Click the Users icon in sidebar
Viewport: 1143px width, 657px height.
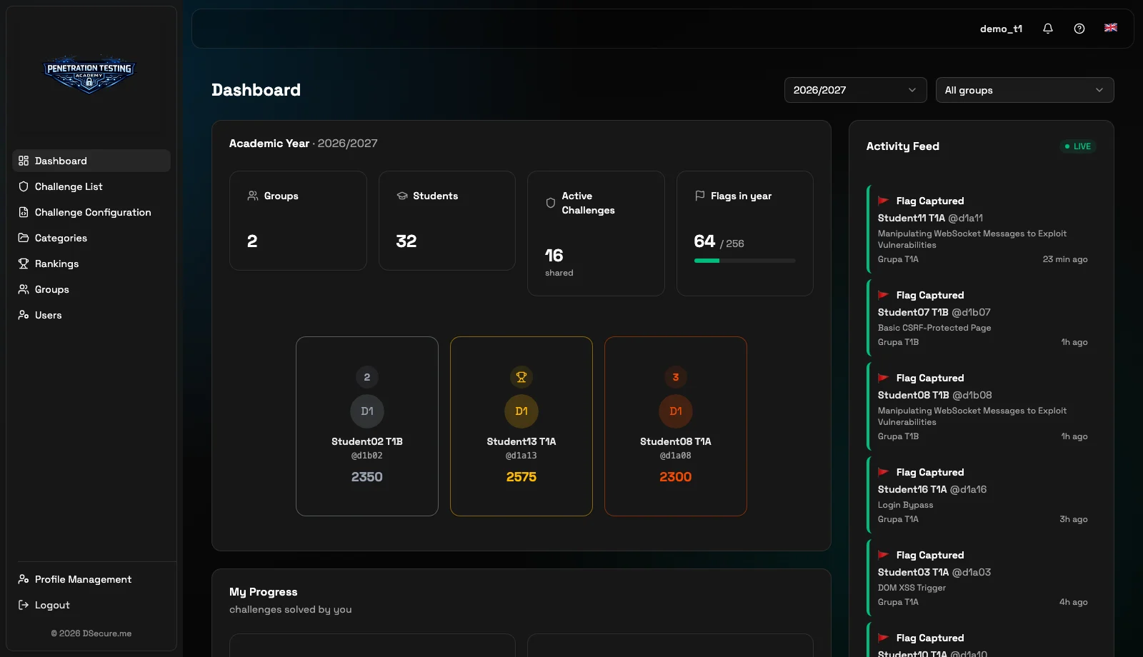(x=24, y=315)
